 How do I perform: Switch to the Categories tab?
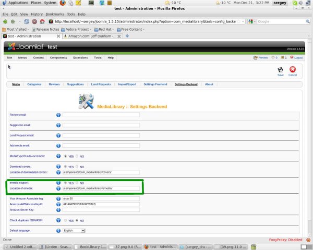click(x=34, y=84)
